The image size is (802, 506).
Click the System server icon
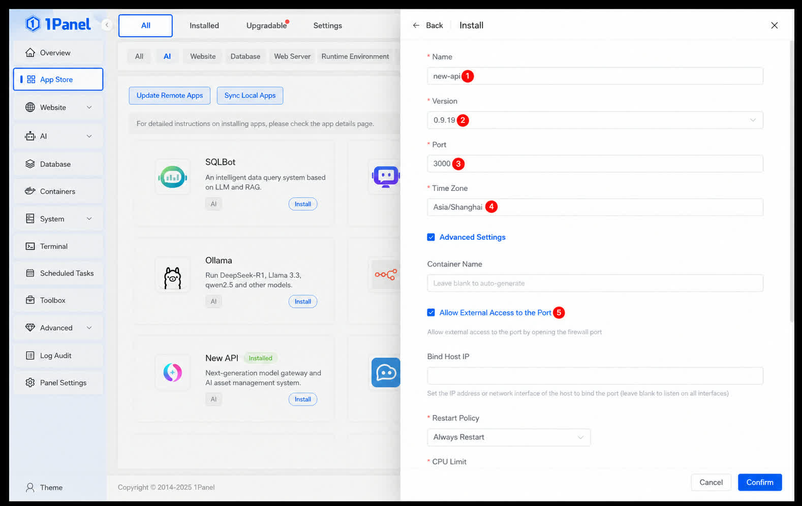(x=30, y=218)
